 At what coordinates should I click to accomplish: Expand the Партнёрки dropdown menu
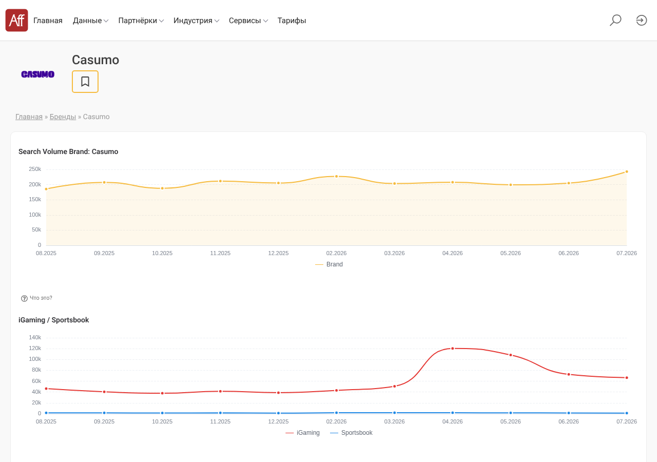[x=141, y=21]
